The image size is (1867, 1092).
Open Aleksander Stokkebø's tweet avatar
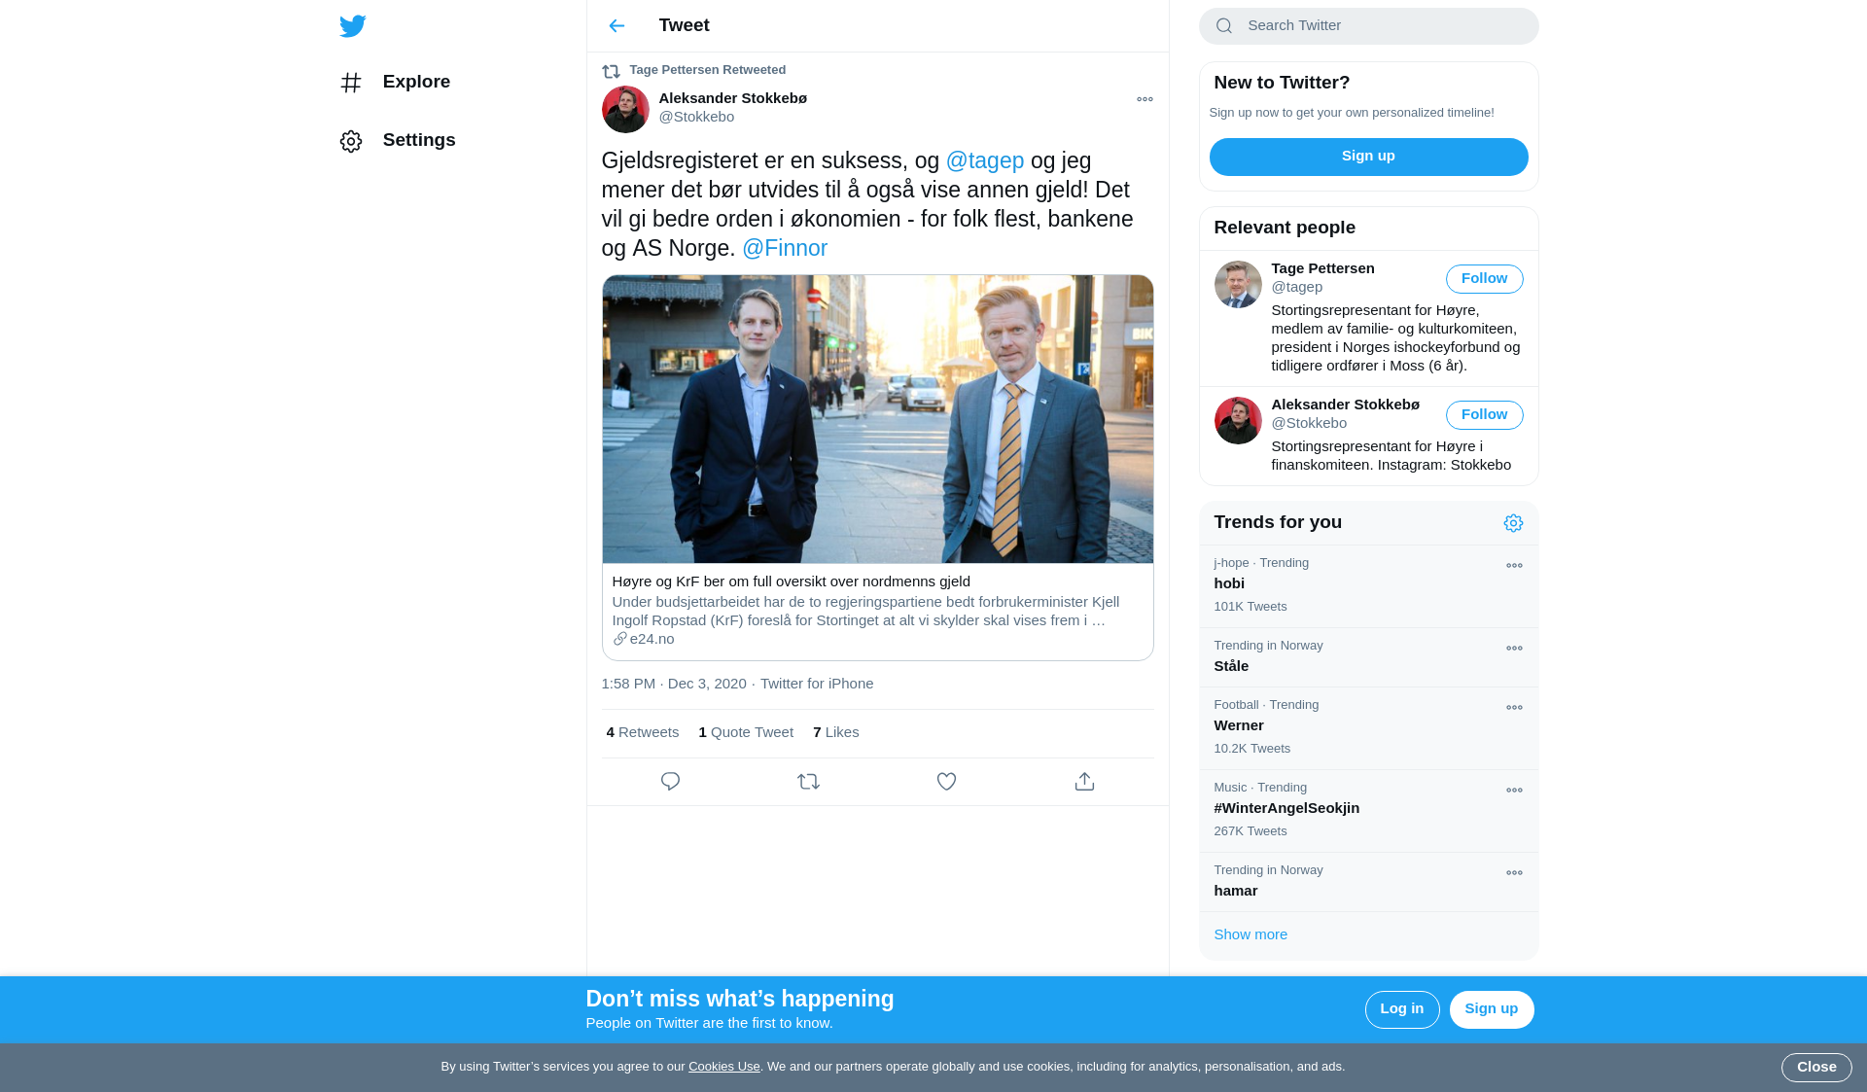click(x=625, y=109)
